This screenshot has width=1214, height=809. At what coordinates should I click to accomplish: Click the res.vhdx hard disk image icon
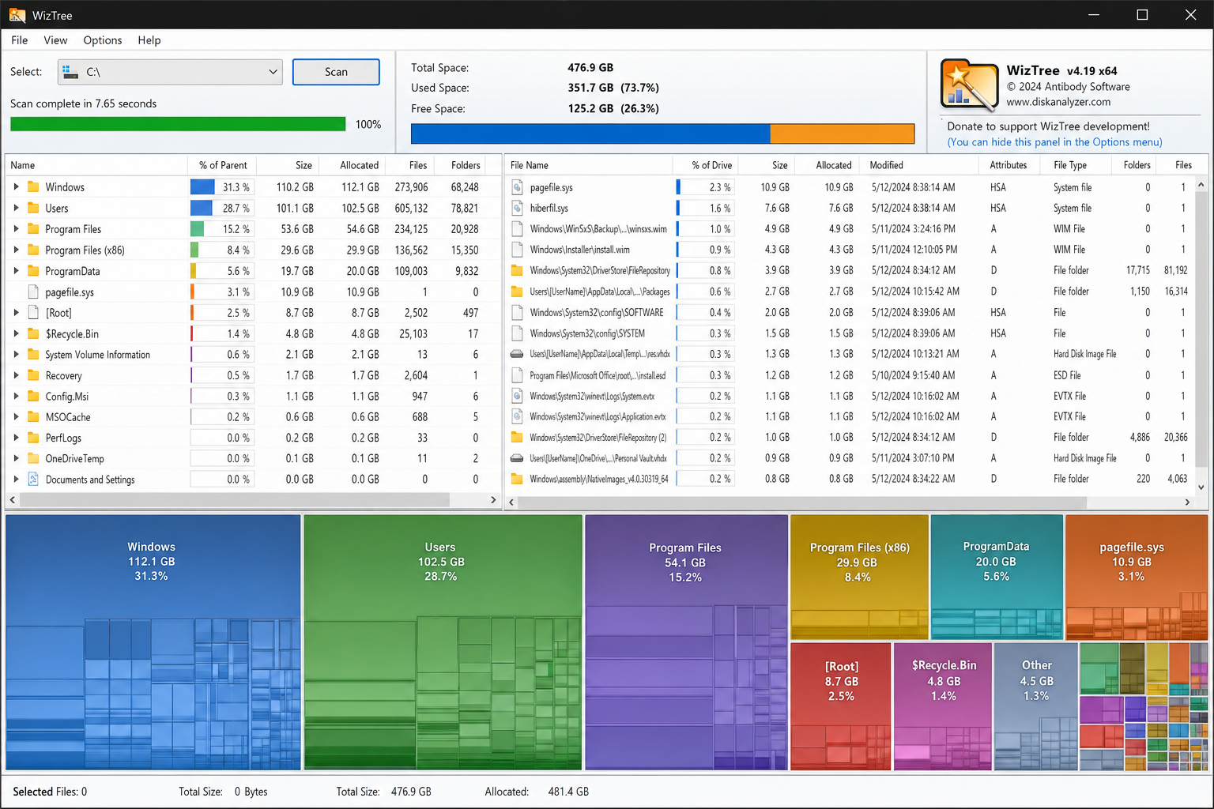point(517,354)
